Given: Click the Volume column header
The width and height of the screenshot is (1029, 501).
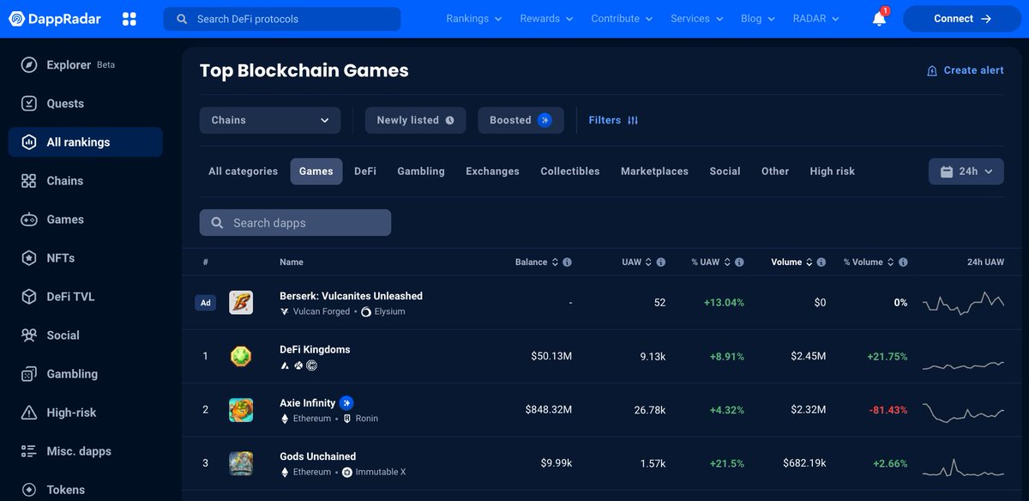Looking at the screenshot, I should pyautogui.click(x=786, y=263).
